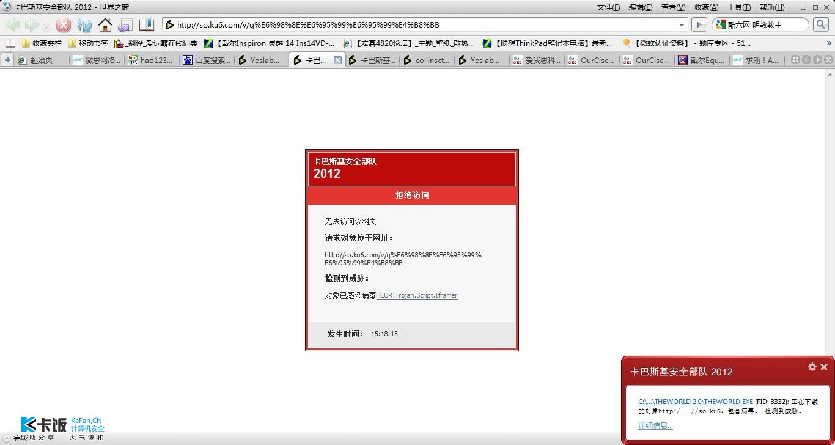Viewport: 835px width, 445px height.
Task: Open the 帮助(H) menu
Action: tap(771, 7)
